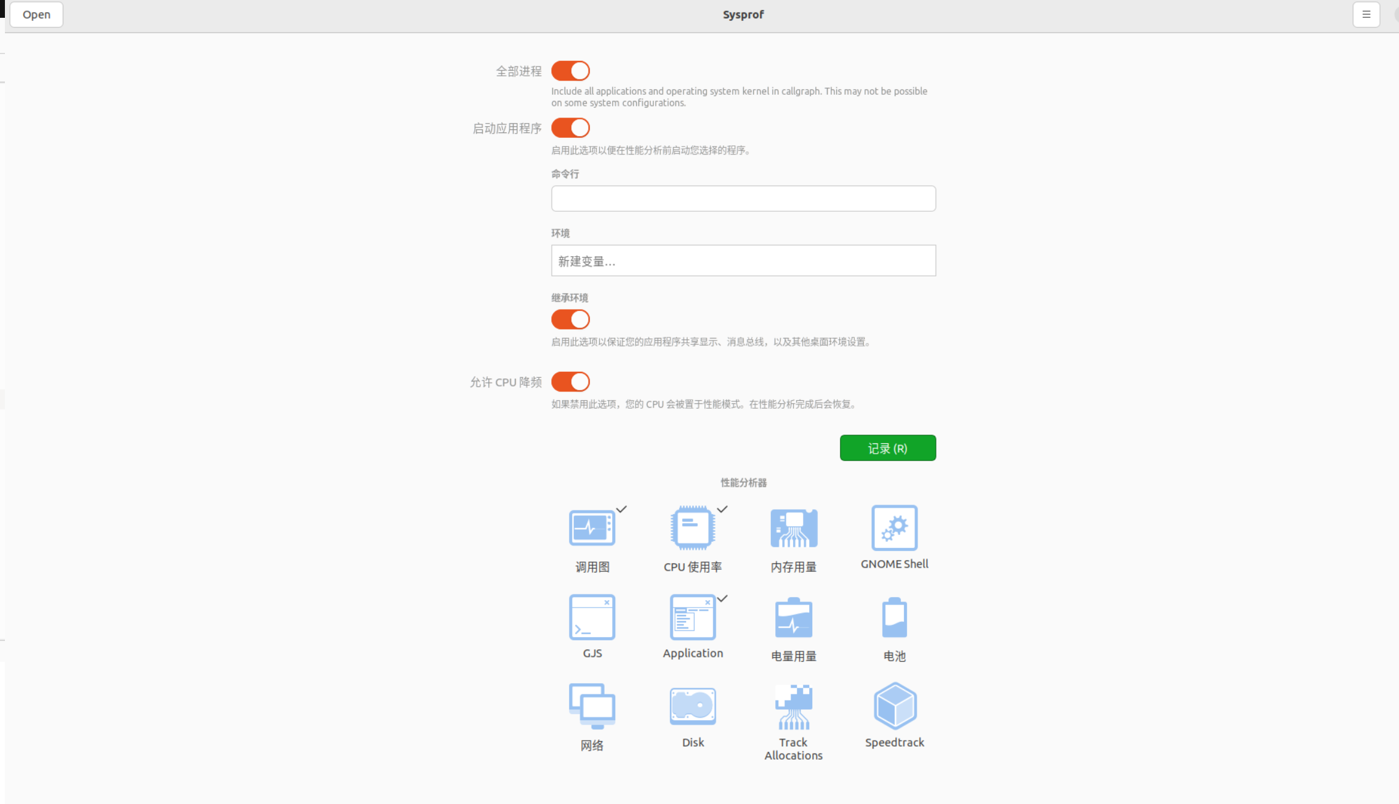Enable the Disk profiler icon
The image size is (1399, 804).
(x=693, y=706)
